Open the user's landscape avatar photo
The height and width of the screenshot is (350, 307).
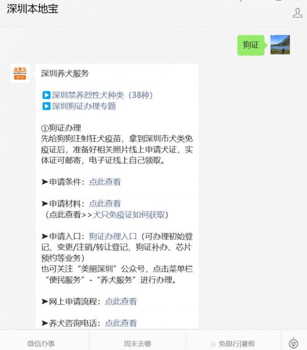tap(280, 45)
